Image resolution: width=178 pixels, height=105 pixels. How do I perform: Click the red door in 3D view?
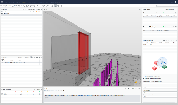point(83,53)
